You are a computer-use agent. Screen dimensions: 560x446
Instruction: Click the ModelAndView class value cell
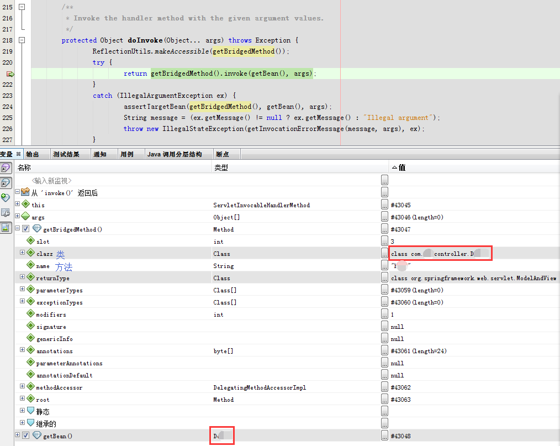point(474,278)
